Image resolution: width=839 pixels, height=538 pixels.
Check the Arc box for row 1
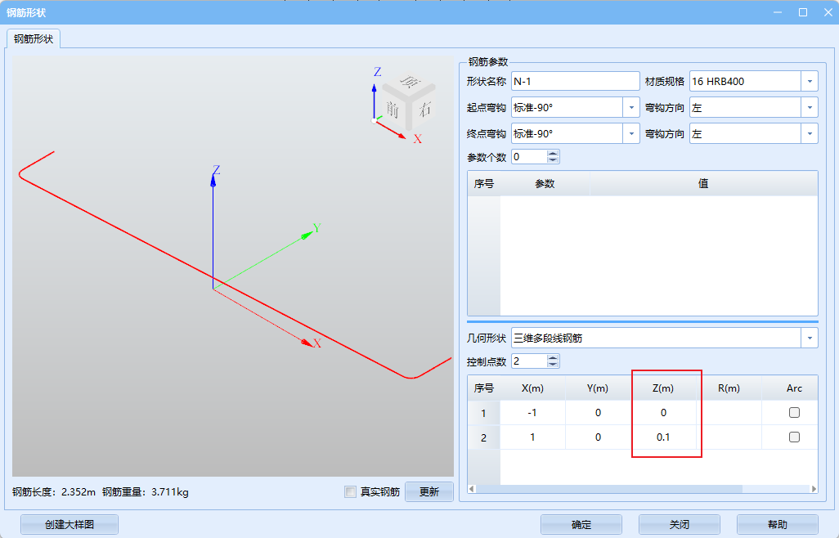pyautogui.click(x=794, y=413)
